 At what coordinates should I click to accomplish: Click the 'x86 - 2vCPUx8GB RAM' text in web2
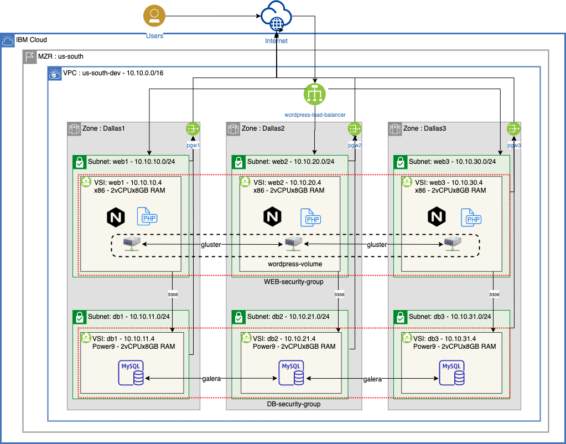[x=289, y=190]
